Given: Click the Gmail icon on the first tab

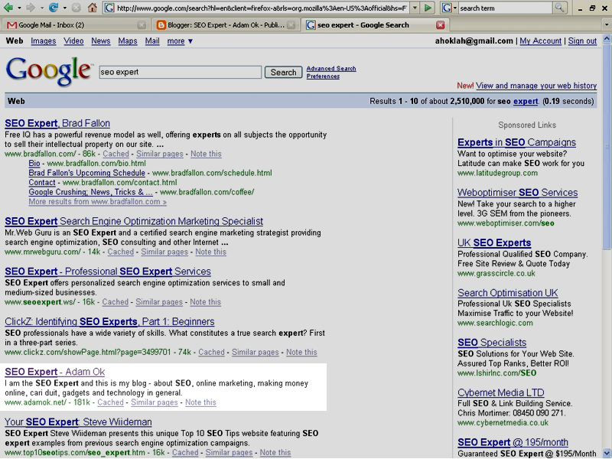Looking at the screenshot, I should pyautogui.click(x=11, y=25).
